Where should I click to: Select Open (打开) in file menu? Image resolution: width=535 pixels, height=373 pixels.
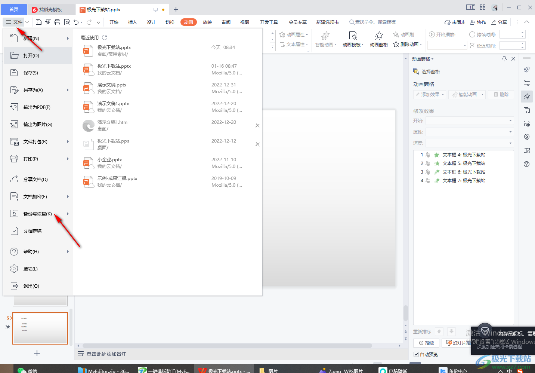coord(38,55)
